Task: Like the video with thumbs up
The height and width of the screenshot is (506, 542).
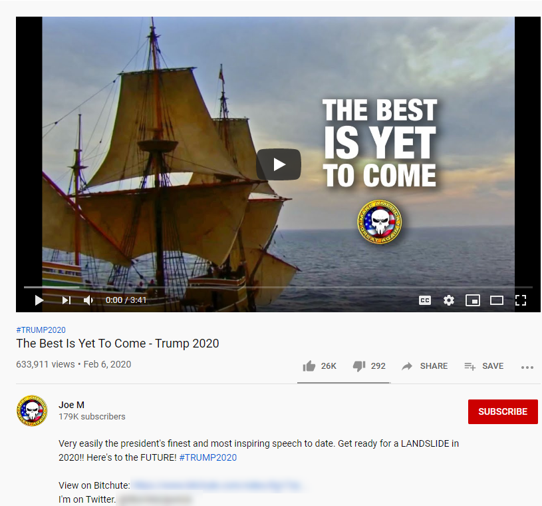Action: 319,366
